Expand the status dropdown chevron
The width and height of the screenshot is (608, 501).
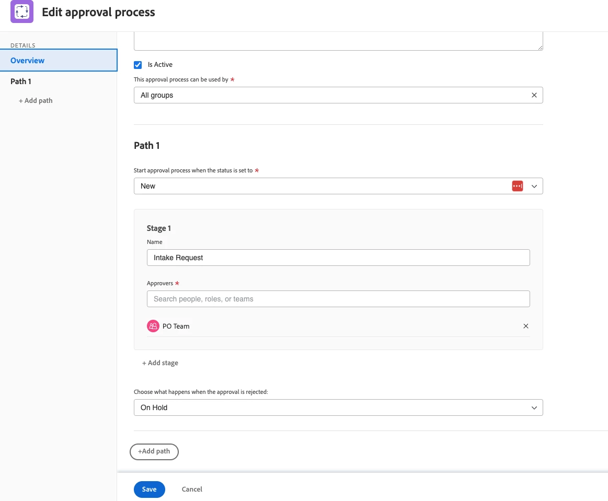pos(534,186)
